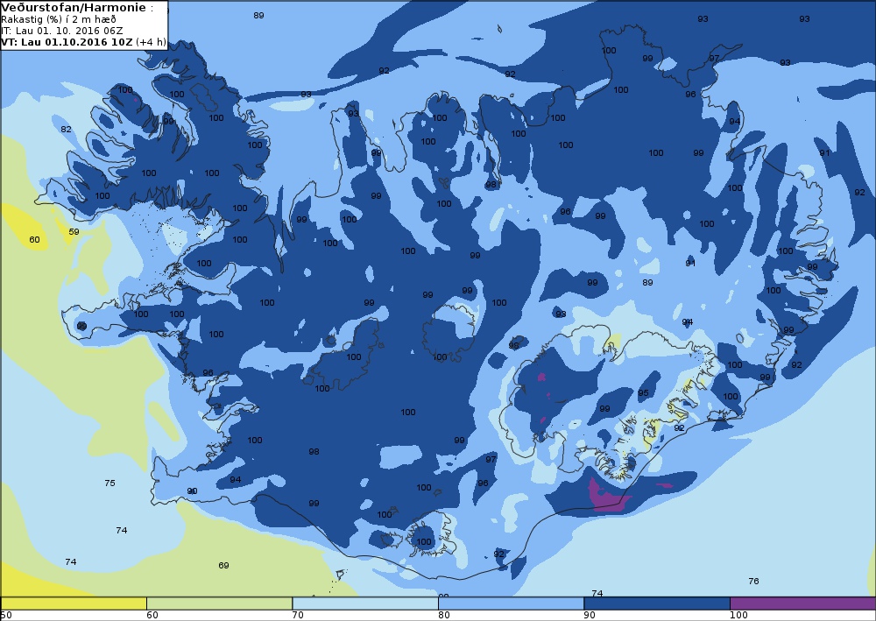Click the 'Veðurstofan/Harmonie' title text
Screen dimensions: 876x621
tap(74, 8)
